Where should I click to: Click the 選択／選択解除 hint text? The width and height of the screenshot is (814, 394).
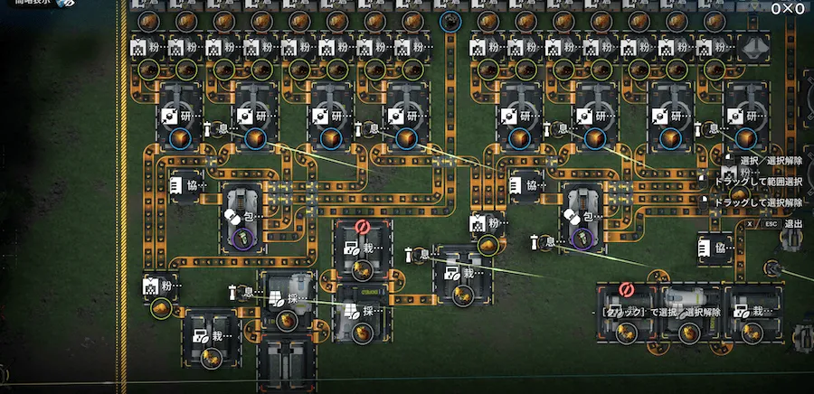coord(771,161)
